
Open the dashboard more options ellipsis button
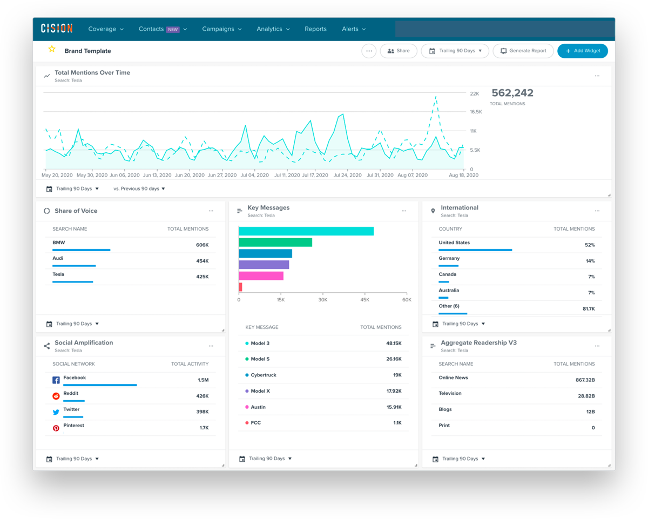click(369, 51)
